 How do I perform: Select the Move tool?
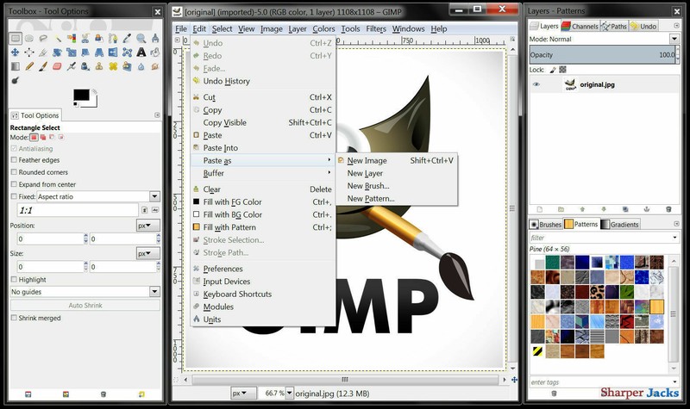(x=16, y=53)
